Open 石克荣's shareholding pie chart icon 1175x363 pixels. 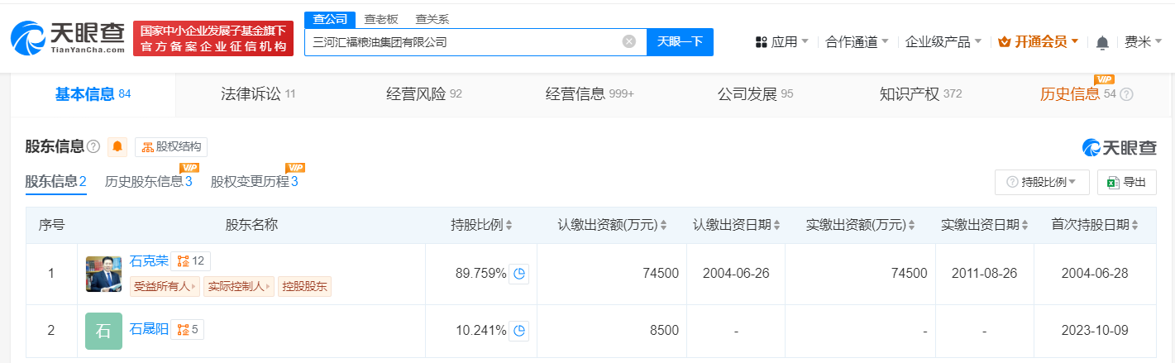point(519,274)
